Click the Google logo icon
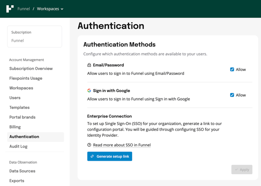 pyautogui.click(x=89, y=91)
